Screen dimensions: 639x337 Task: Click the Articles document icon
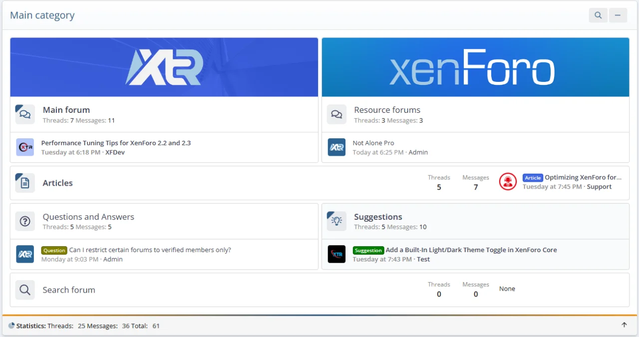point(25,183)
